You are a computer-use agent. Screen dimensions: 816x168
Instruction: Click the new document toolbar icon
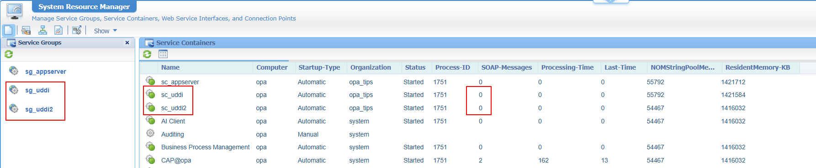point(8,31)
